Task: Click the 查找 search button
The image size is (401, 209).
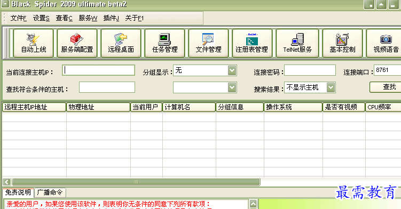Action: click(386, 87)
